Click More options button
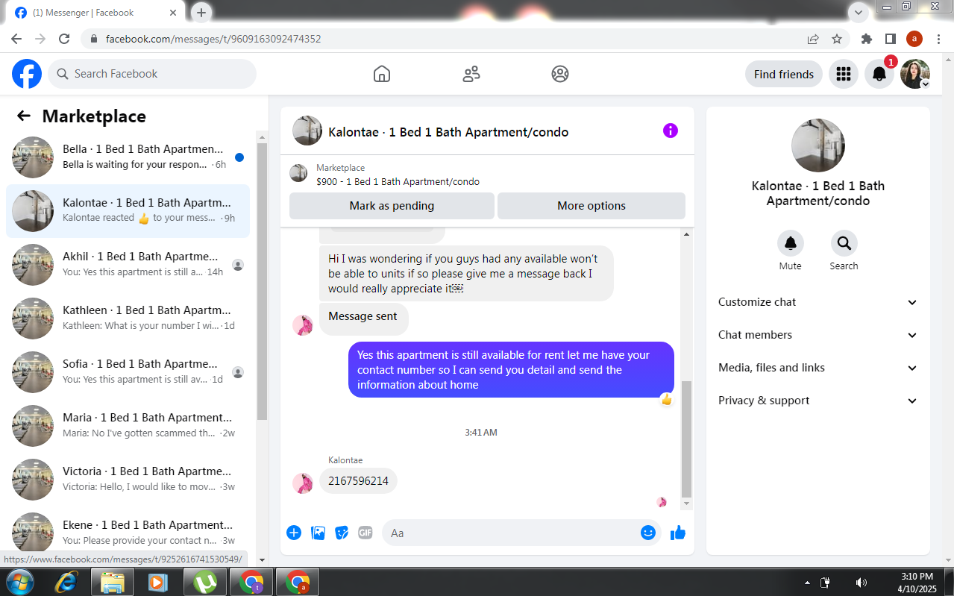954x596 pixels. 591,206
